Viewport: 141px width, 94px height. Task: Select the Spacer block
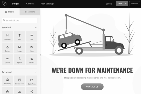coord(19,60)
